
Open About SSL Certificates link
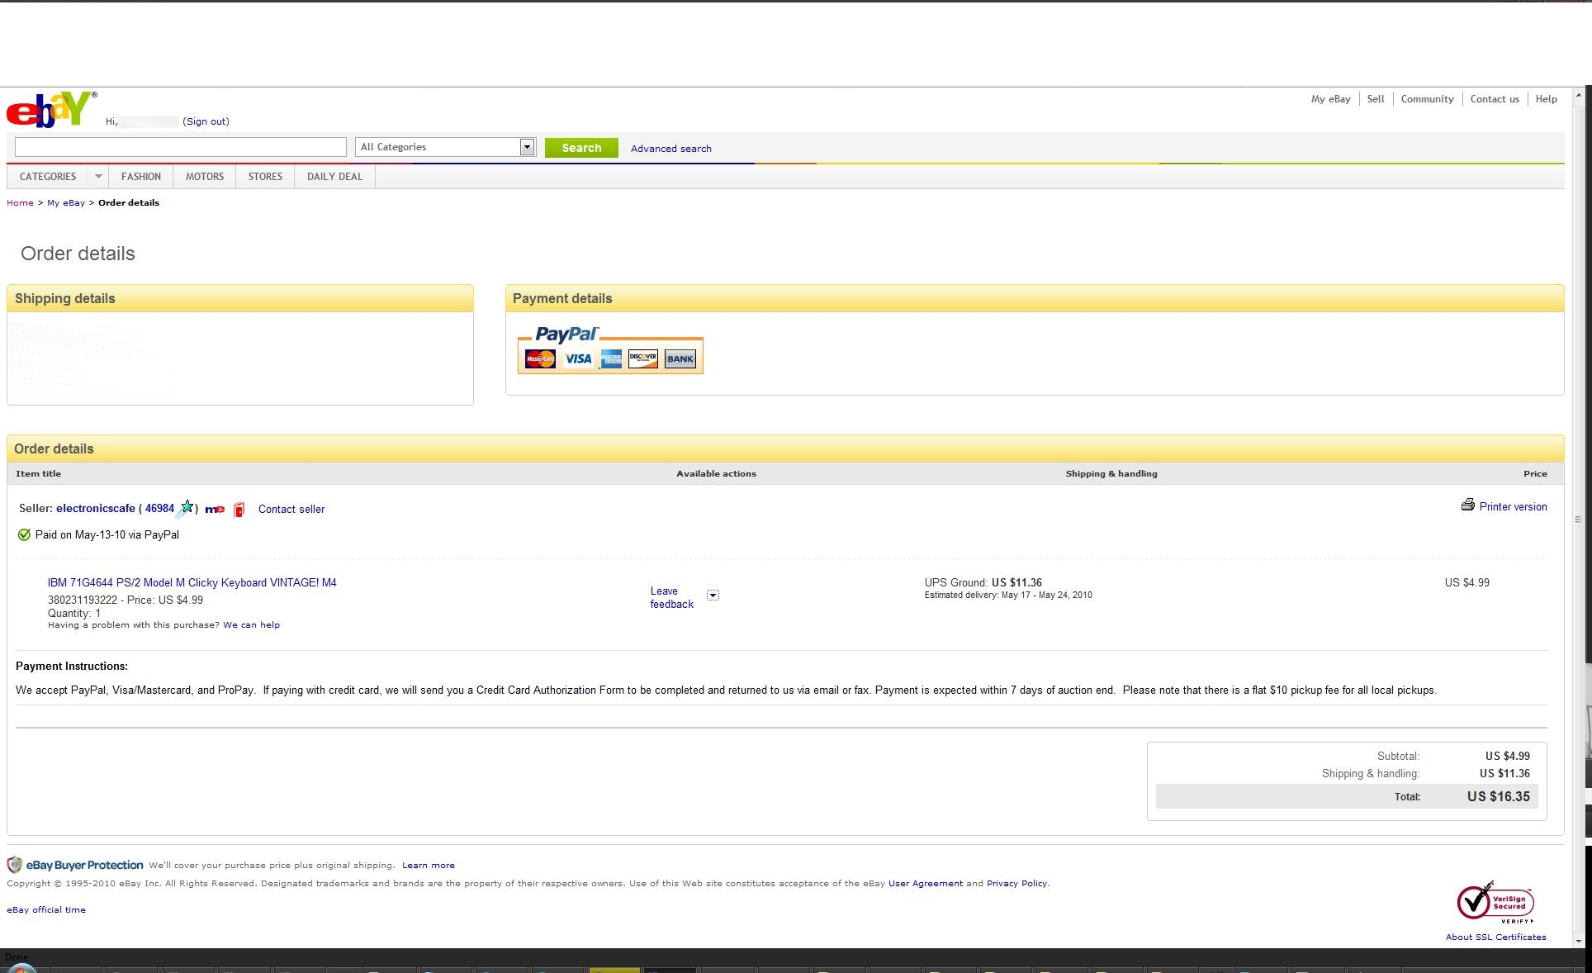pyautogui.click(x=1496, y=937)
